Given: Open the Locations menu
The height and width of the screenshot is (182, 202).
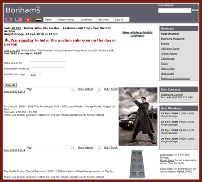Looking at the screenshot, I should click(86, 19).
